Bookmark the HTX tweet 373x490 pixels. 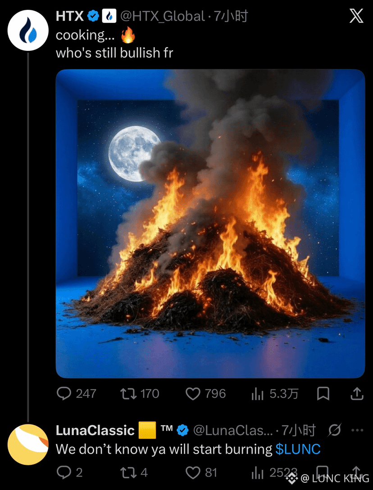(323, 394)
